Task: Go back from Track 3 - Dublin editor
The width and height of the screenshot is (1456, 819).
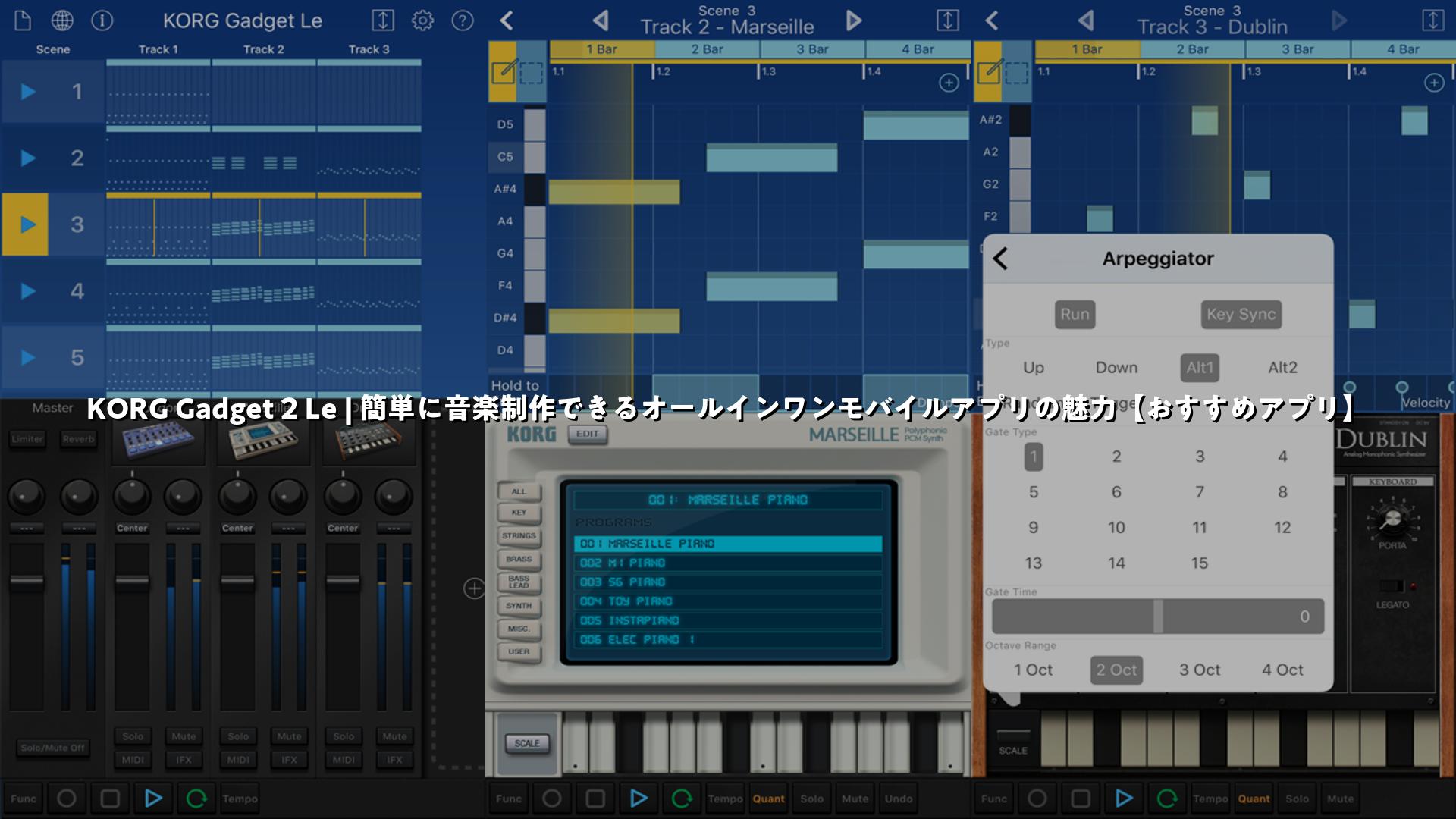Action: 992,20
